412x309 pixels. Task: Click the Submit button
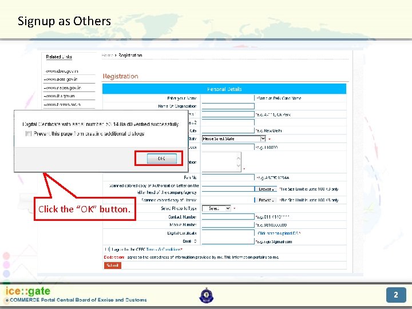[113, 266]
